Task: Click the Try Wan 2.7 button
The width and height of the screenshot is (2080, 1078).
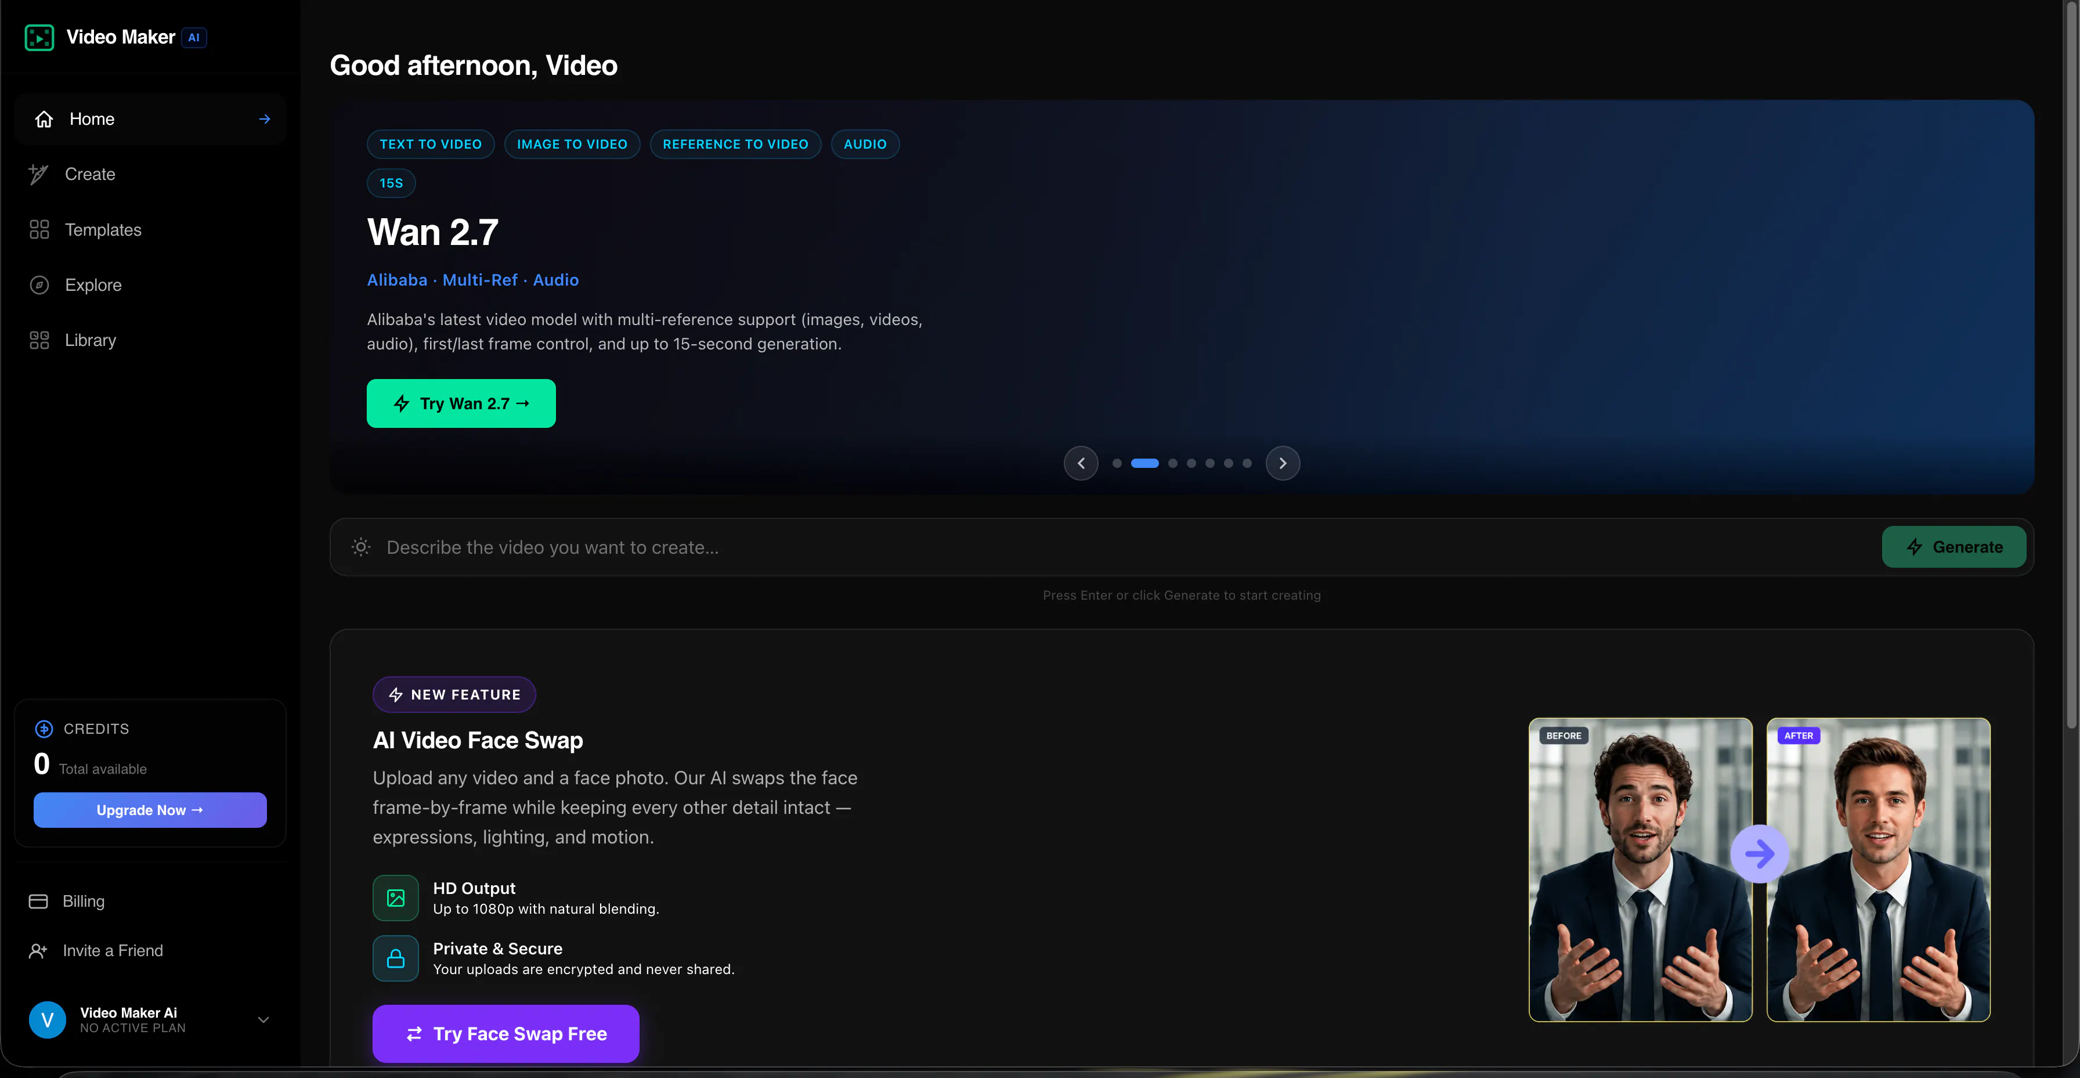Action: [461, 403]
